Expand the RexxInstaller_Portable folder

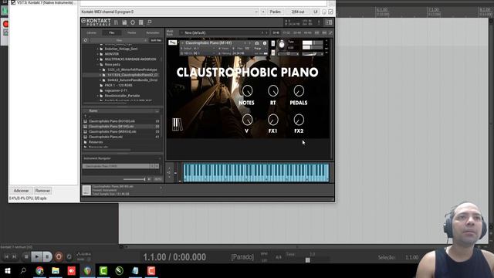coord(98,96)
